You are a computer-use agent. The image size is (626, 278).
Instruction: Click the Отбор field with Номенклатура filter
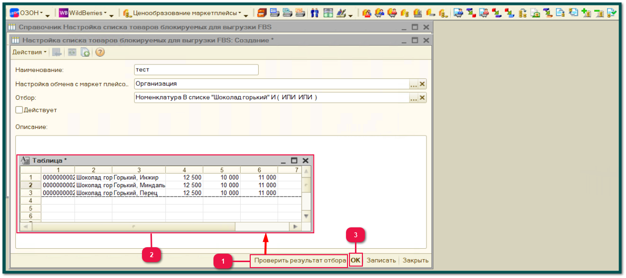[271, 98]
